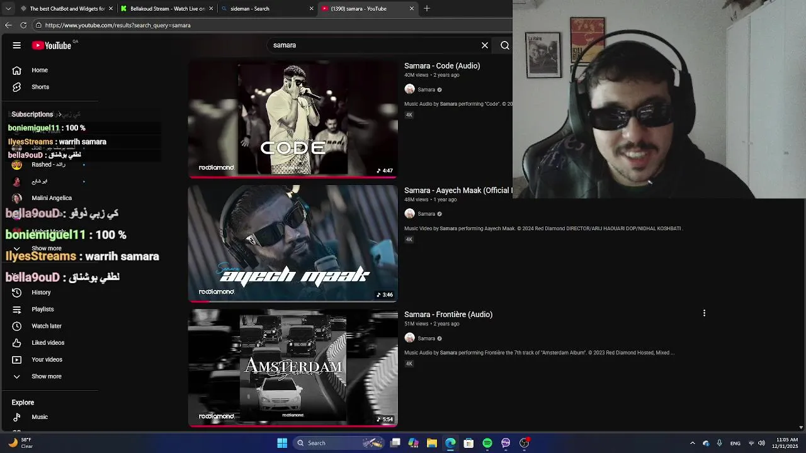The height and width of the screenshot is (453, 806).
Task: Open a new browser tab with plus
Action: click(x=427, y=8)
